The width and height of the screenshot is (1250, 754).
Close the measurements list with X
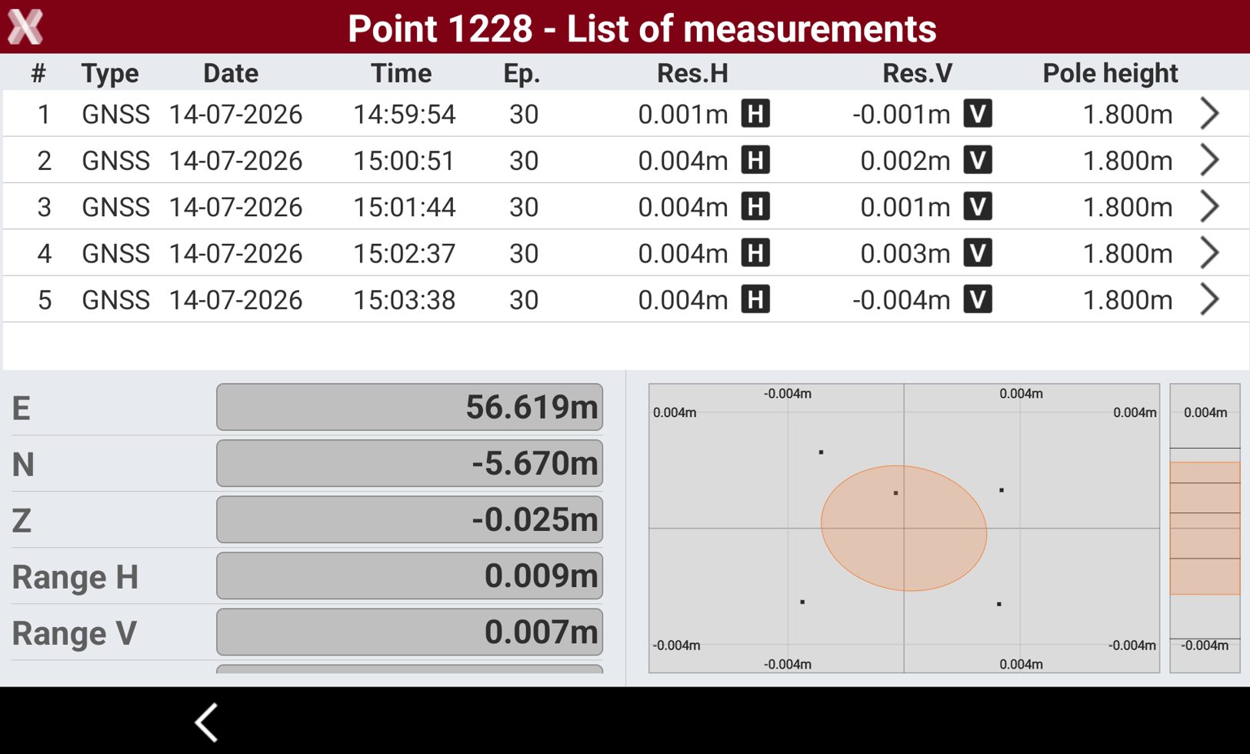(25, 27)
